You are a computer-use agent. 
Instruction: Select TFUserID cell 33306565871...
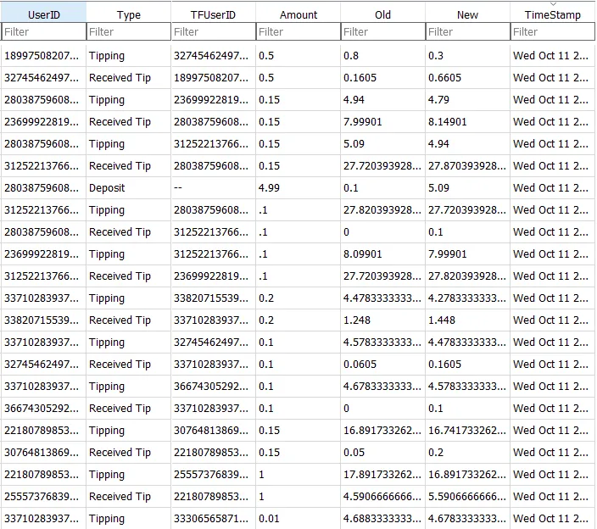[213, 518]
